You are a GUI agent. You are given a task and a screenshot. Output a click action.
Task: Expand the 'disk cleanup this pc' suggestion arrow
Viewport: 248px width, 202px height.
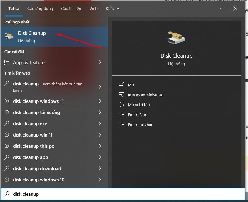click(100, 146)
